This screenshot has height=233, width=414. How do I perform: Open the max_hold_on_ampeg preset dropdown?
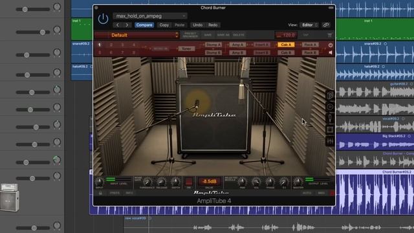point(150,16)
